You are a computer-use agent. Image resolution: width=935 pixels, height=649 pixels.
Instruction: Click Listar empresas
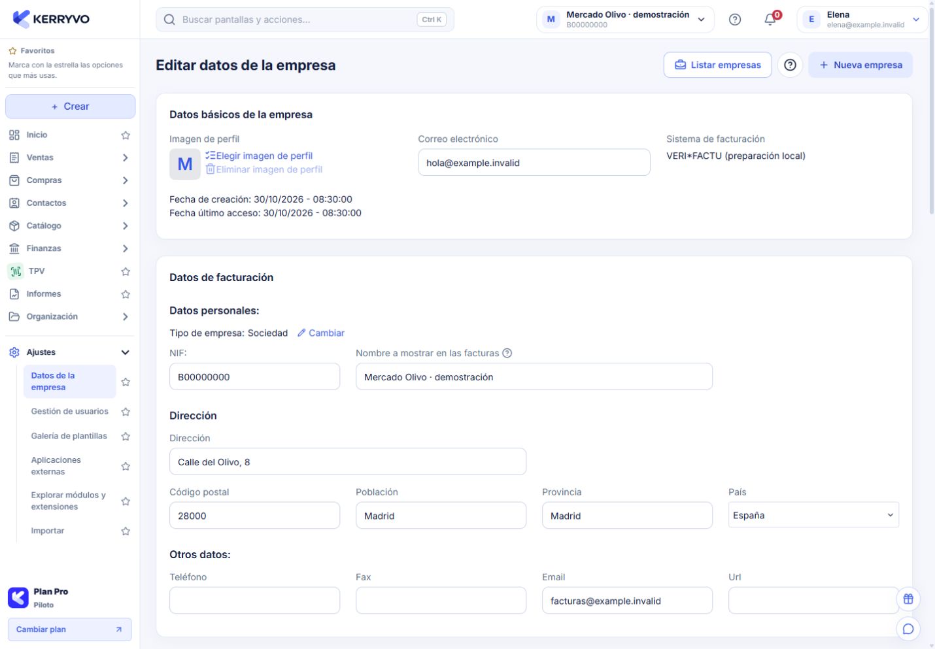pyautogui.click(x=717, y=65)
